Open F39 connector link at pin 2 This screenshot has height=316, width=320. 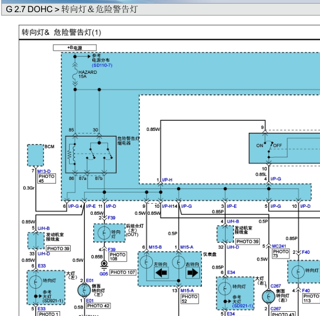click(x=111, y=218)
